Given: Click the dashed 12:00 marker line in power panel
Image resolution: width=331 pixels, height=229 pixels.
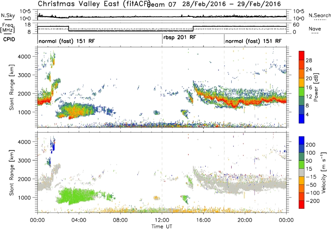Looking at the screenshot, I should click(162, 87).
